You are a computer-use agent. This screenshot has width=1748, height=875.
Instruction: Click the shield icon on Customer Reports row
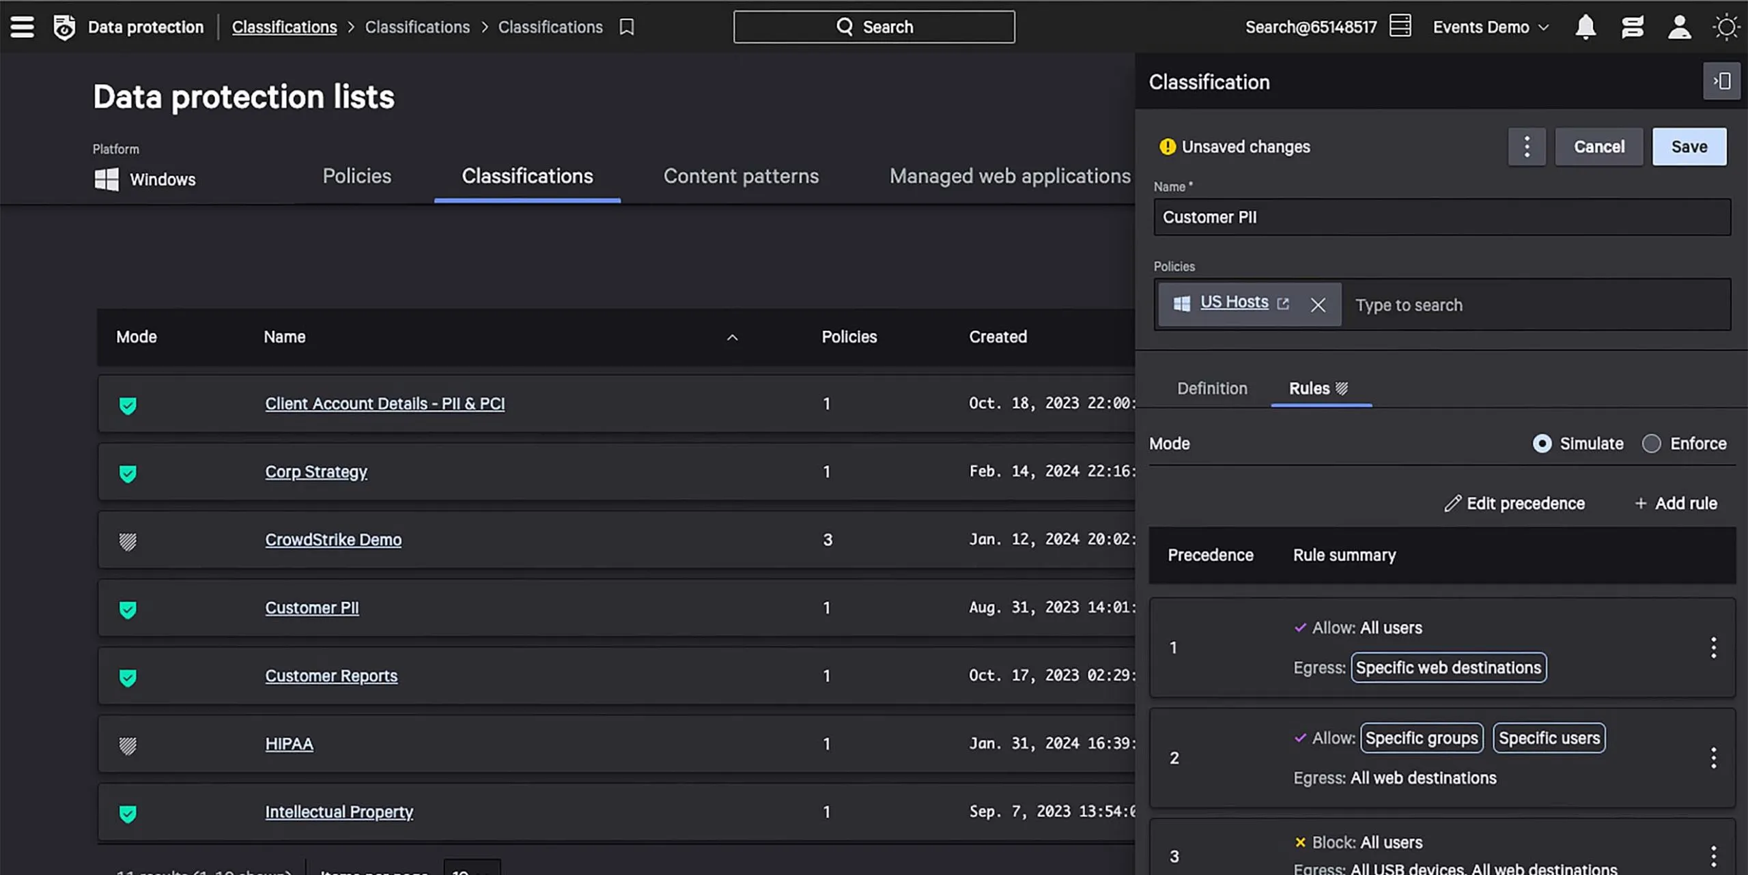[128, 677]
